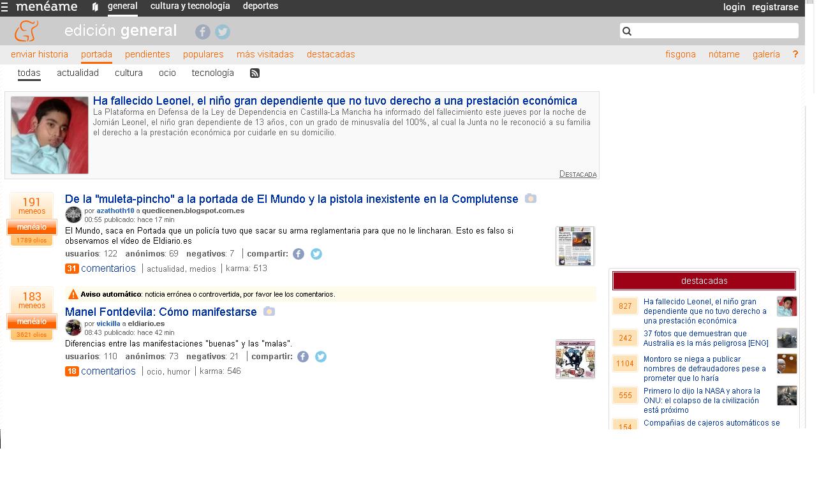This screenshot has height=490, width=819.
Task: Open the El Mundo front page thumbnail
Action: pos(575,246)
